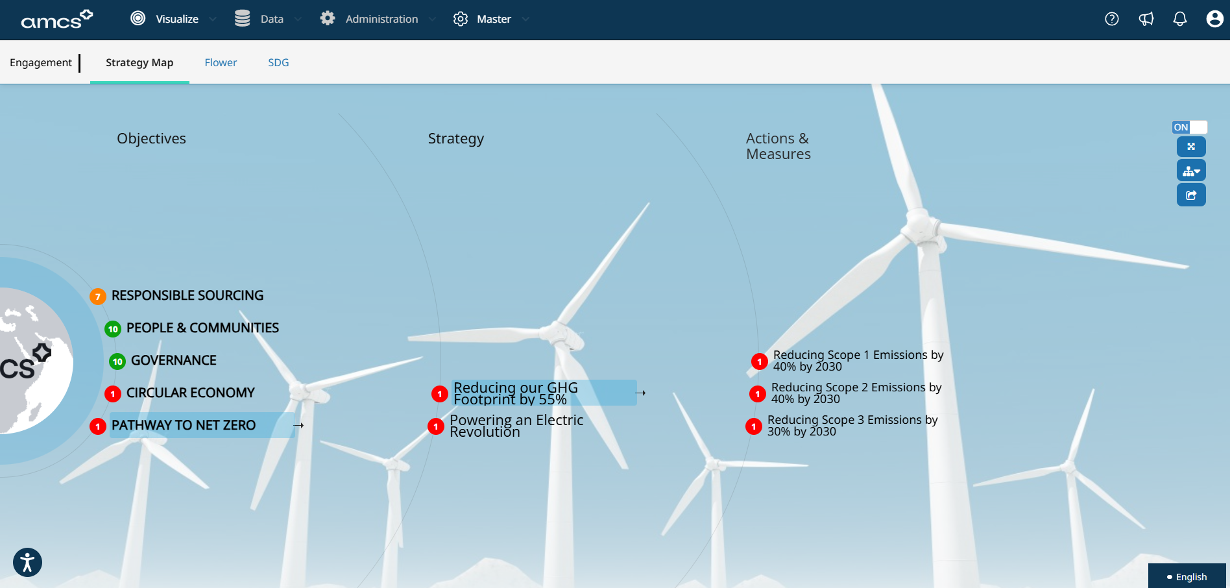
Task: Click the share/export icon on the strategy map
Action: 1191,195
